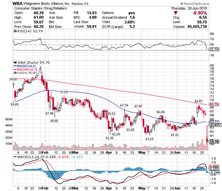Click the Open price 60.39
This screenshot has height=191, width=222.
39,13
